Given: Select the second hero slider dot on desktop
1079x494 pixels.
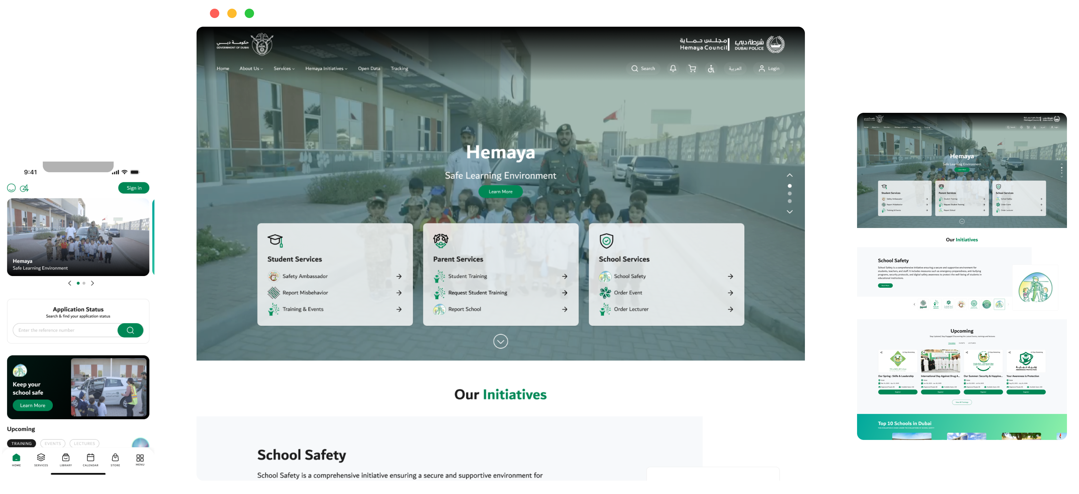Looking at the screenshot, I should pyautogui.click(x=790, y=194).
